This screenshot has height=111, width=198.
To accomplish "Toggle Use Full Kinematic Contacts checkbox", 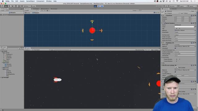I will point(175,50).
